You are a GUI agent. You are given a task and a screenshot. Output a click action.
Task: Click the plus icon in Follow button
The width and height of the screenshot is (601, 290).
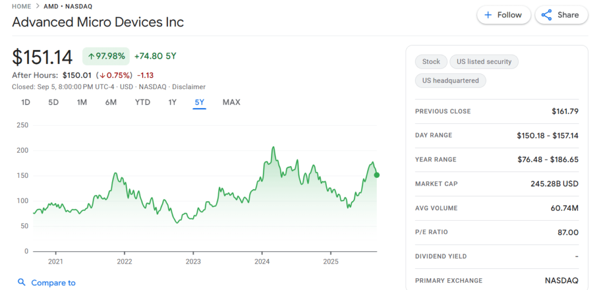click(x=488, y=15)
